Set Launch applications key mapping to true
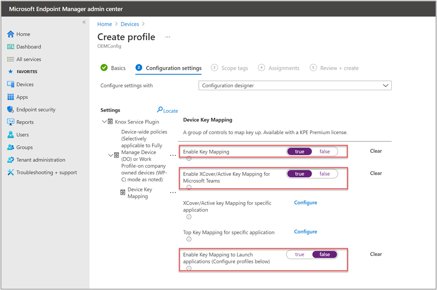The image size is (437, 290). click(300, 254)
